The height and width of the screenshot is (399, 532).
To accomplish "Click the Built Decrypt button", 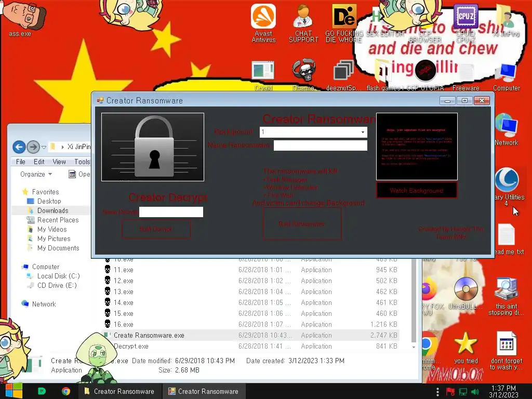I will click(156, 229).
